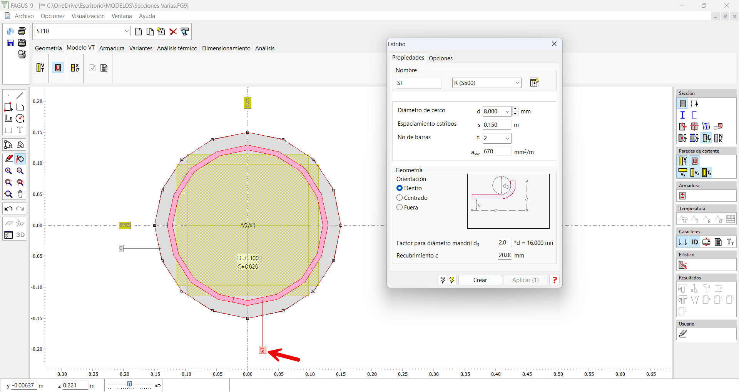Expand the R (S500) material dropdown
739x392 pixels.
click(x=517, y=83)
